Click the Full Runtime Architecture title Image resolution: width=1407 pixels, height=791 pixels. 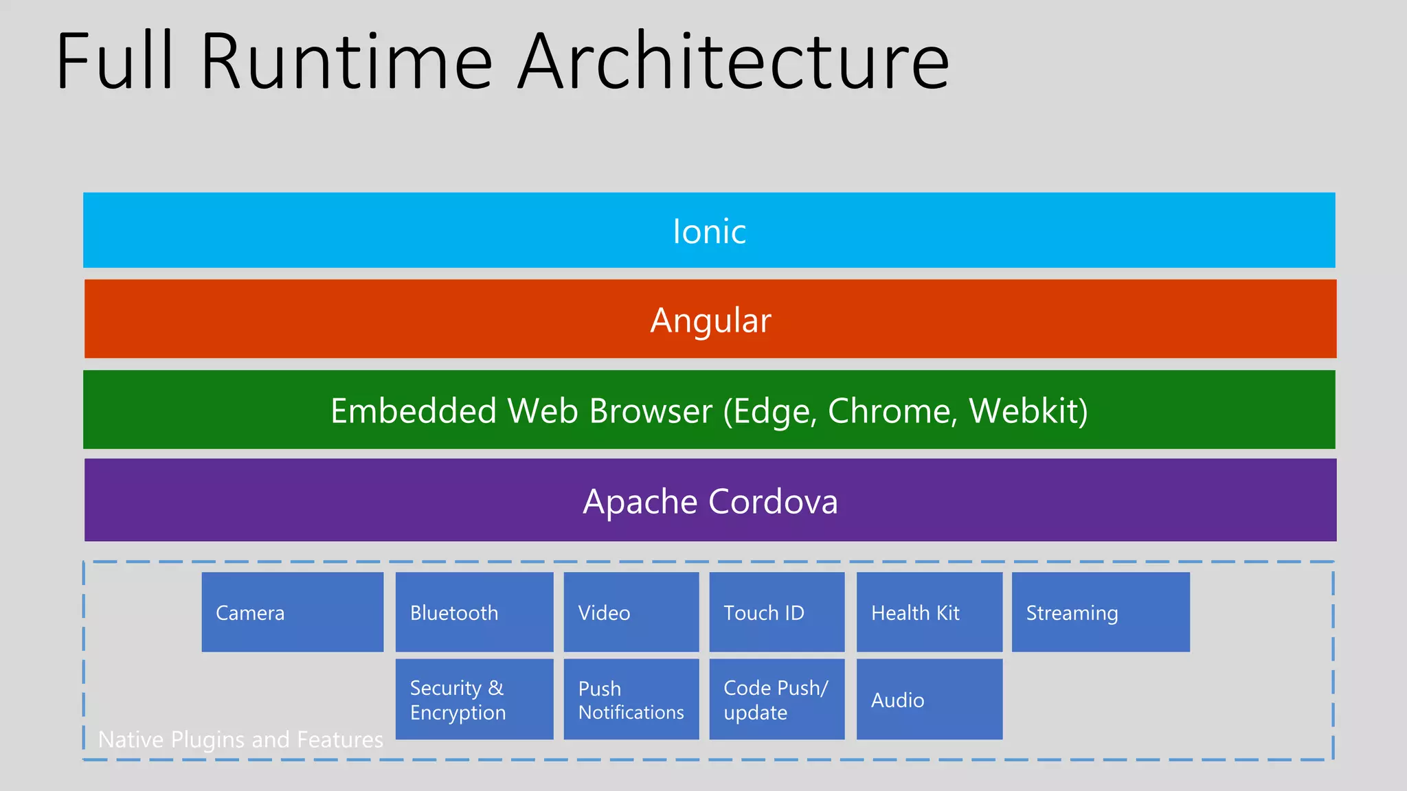coord(502,62)
